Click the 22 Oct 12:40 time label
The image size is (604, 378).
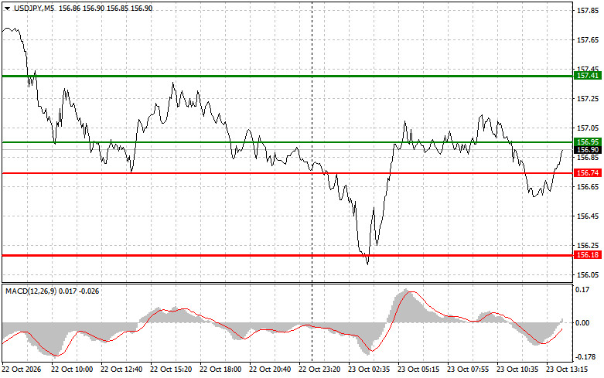pyautogui.click(x=121, y=369)
